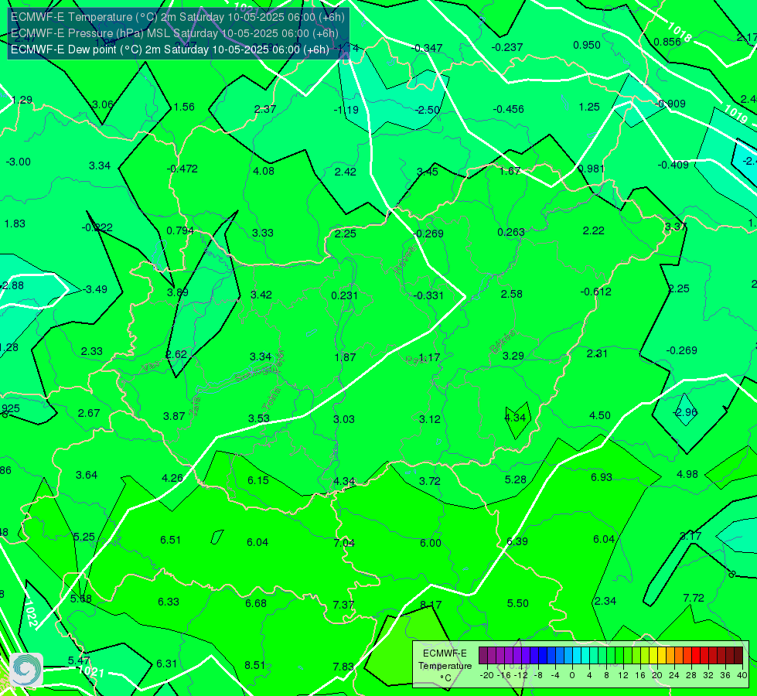
Task: Click the dew point value 8.17
Action: pos(430,604)
